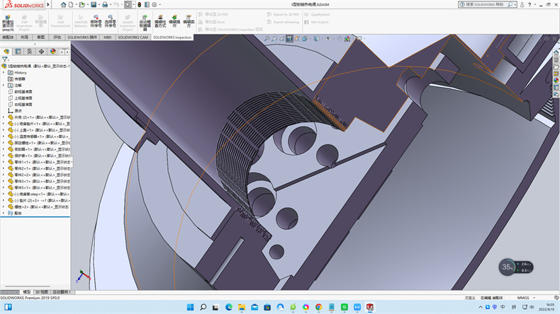The height and width of the screenshot is (314, 560).
Task: Expand the History node in tree
Action: click(x=4, y=72)
